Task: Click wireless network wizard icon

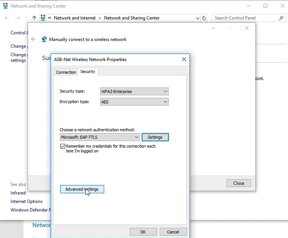Action: click(44, 39)
